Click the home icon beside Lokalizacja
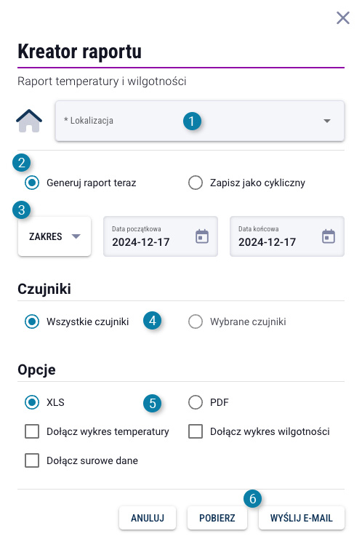This screenshot has width=362, height=547. [x=29, y=121]
